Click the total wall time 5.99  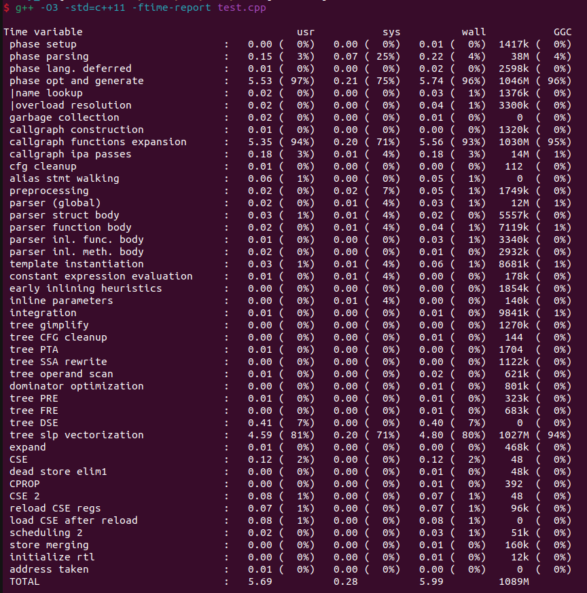click(x=431, y=581)
